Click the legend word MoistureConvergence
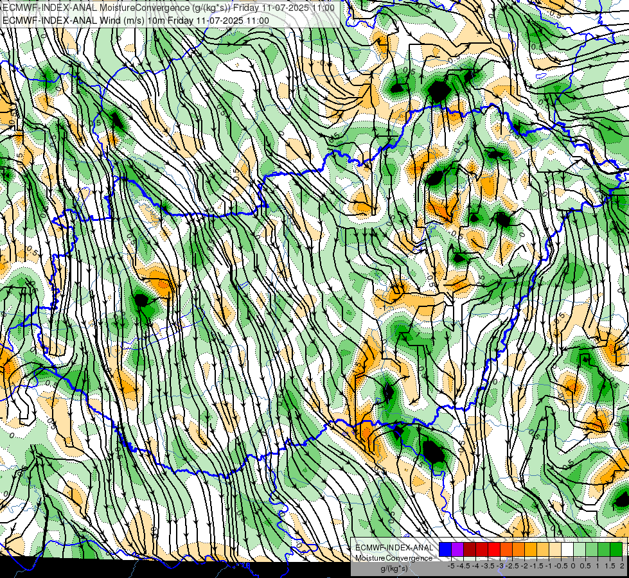This screenshot has height=578, width=629. (x=394, y=558)
